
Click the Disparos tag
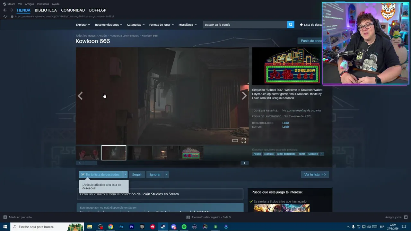click(313, 154)
